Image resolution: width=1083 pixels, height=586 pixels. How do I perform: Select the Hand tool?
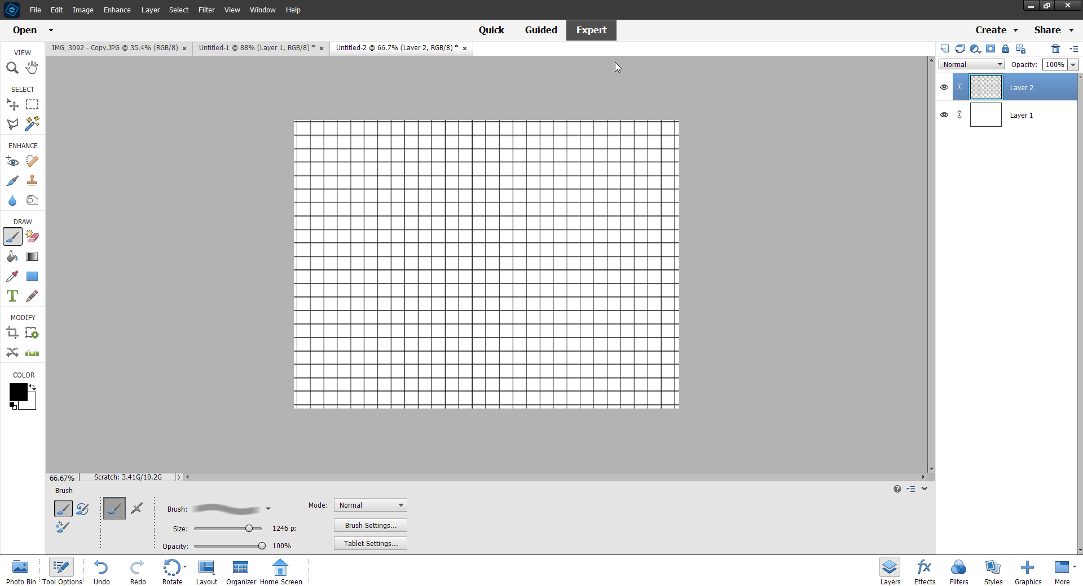pos(32,68)
